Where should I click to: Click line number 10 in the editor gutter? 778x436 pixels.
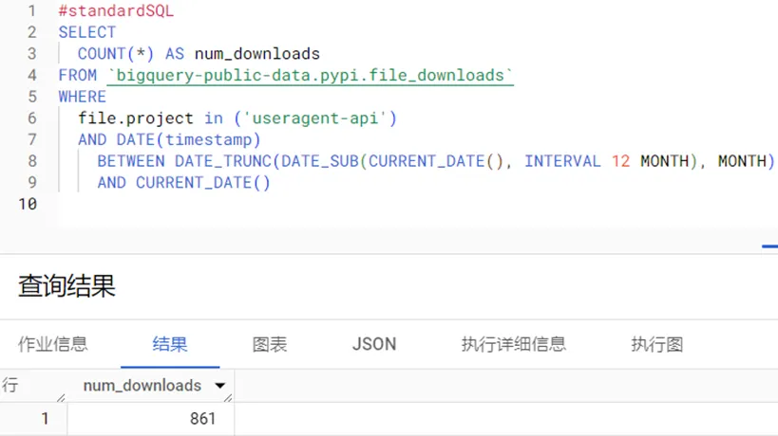(27, 204)
